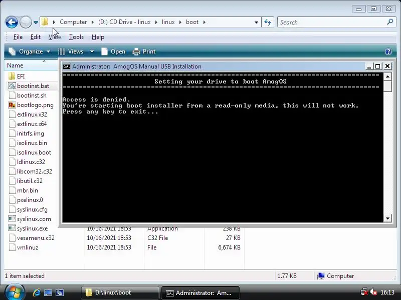Click the Refresh button beside address bar
Viewport: 401px width, 300px height.
coord(268,22)
